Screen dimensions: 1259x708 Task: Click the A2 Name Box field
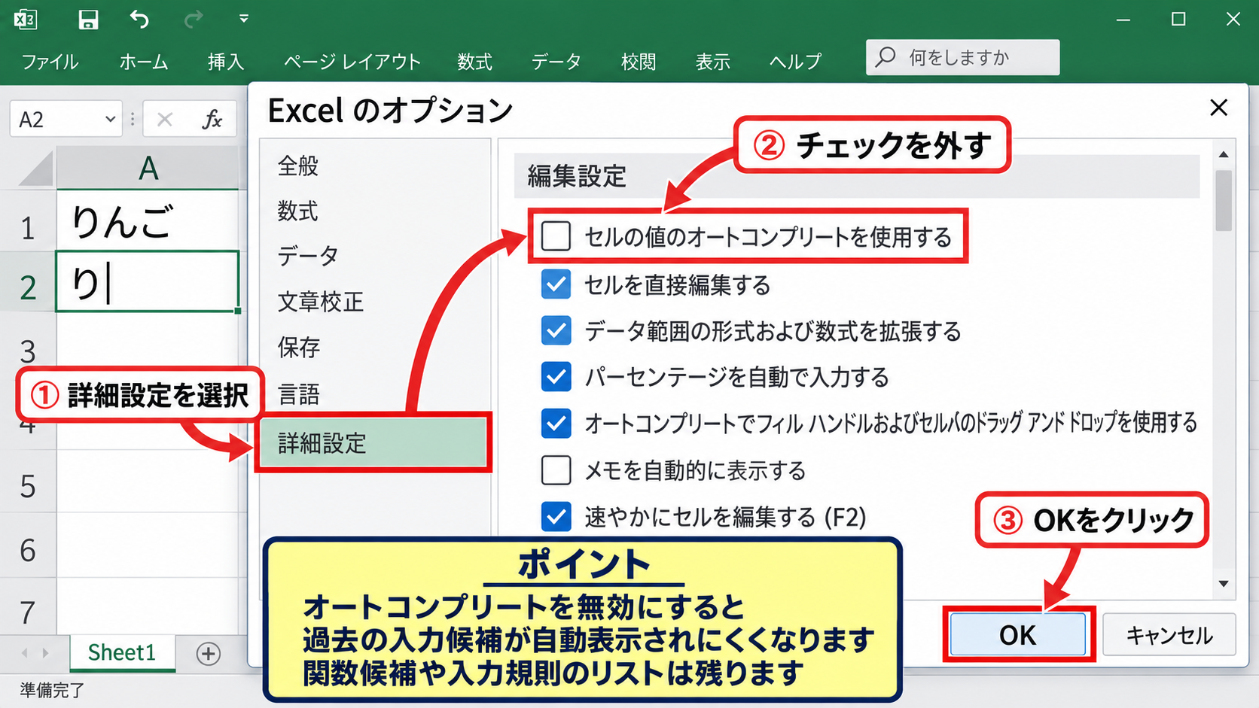pyautogui.click(x=66, y=119)
